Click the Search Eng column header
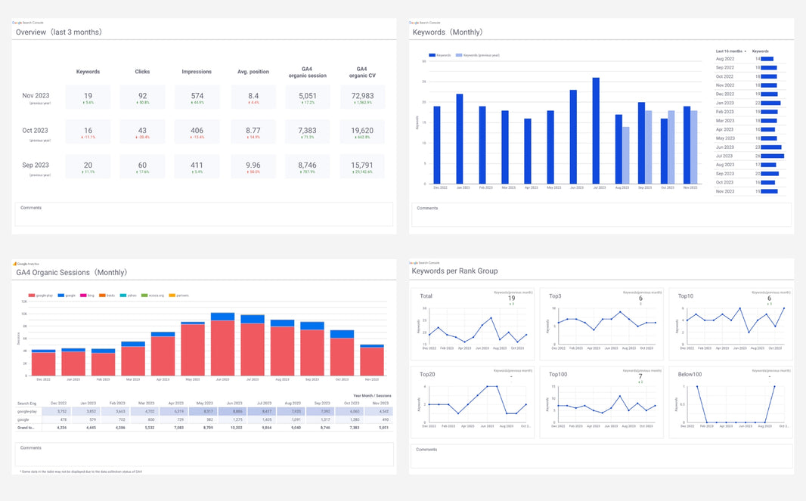The height and width of the screenshot is (501, 806). click(26, 404)
